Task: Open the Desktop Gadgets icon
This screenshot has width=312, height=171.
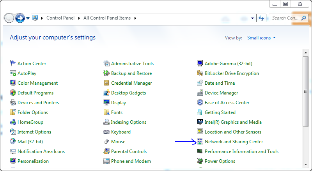Action: (106, 93)
